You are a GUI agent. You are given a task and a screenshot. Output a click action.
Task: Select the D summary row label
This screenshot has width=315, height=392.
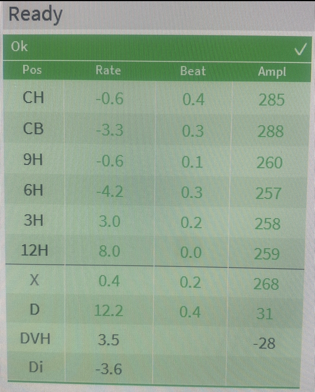[35, 309]
